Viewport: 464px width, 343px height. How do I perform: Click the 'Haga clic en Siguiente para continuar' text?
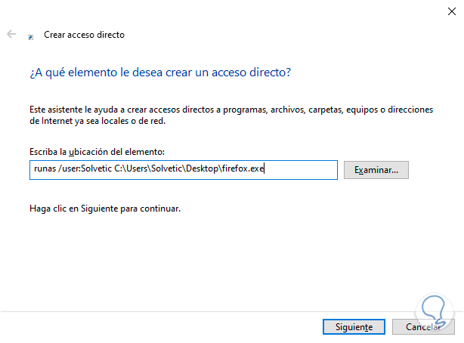pyautogui.click(x=105, y=207)
